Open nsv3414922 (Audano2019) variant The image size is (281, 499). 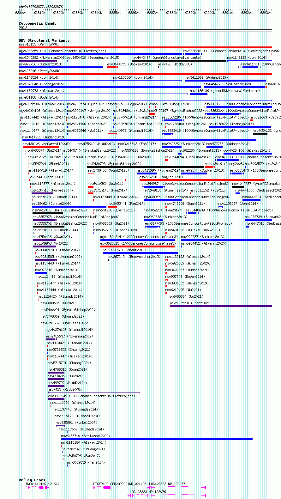click(44, 137)
